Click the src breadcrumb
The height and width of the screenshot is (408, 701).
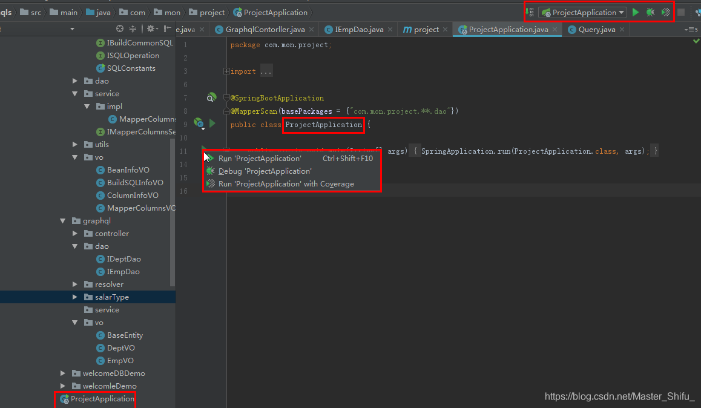pyautogui.click(x=31, y=13)
